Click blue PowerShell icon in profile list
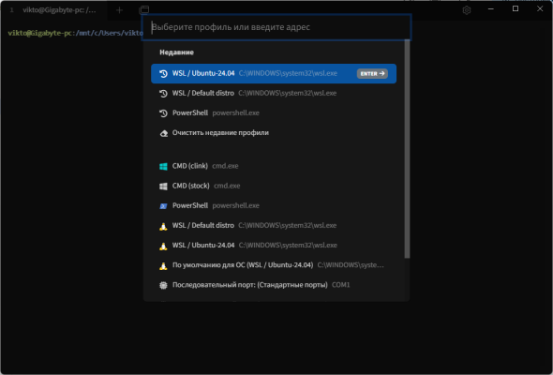Screen dimensions: 553x375 tap(163, 206)
